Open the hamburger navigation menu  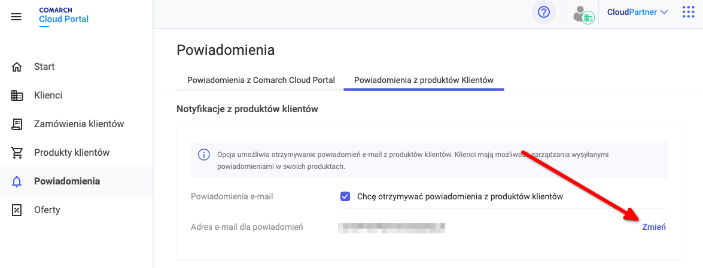(x=16, y=17)
